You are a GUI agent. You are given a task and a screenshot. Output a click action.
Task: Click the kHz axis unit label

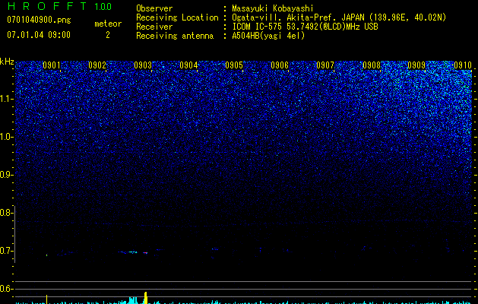click(x=7, y=62)
